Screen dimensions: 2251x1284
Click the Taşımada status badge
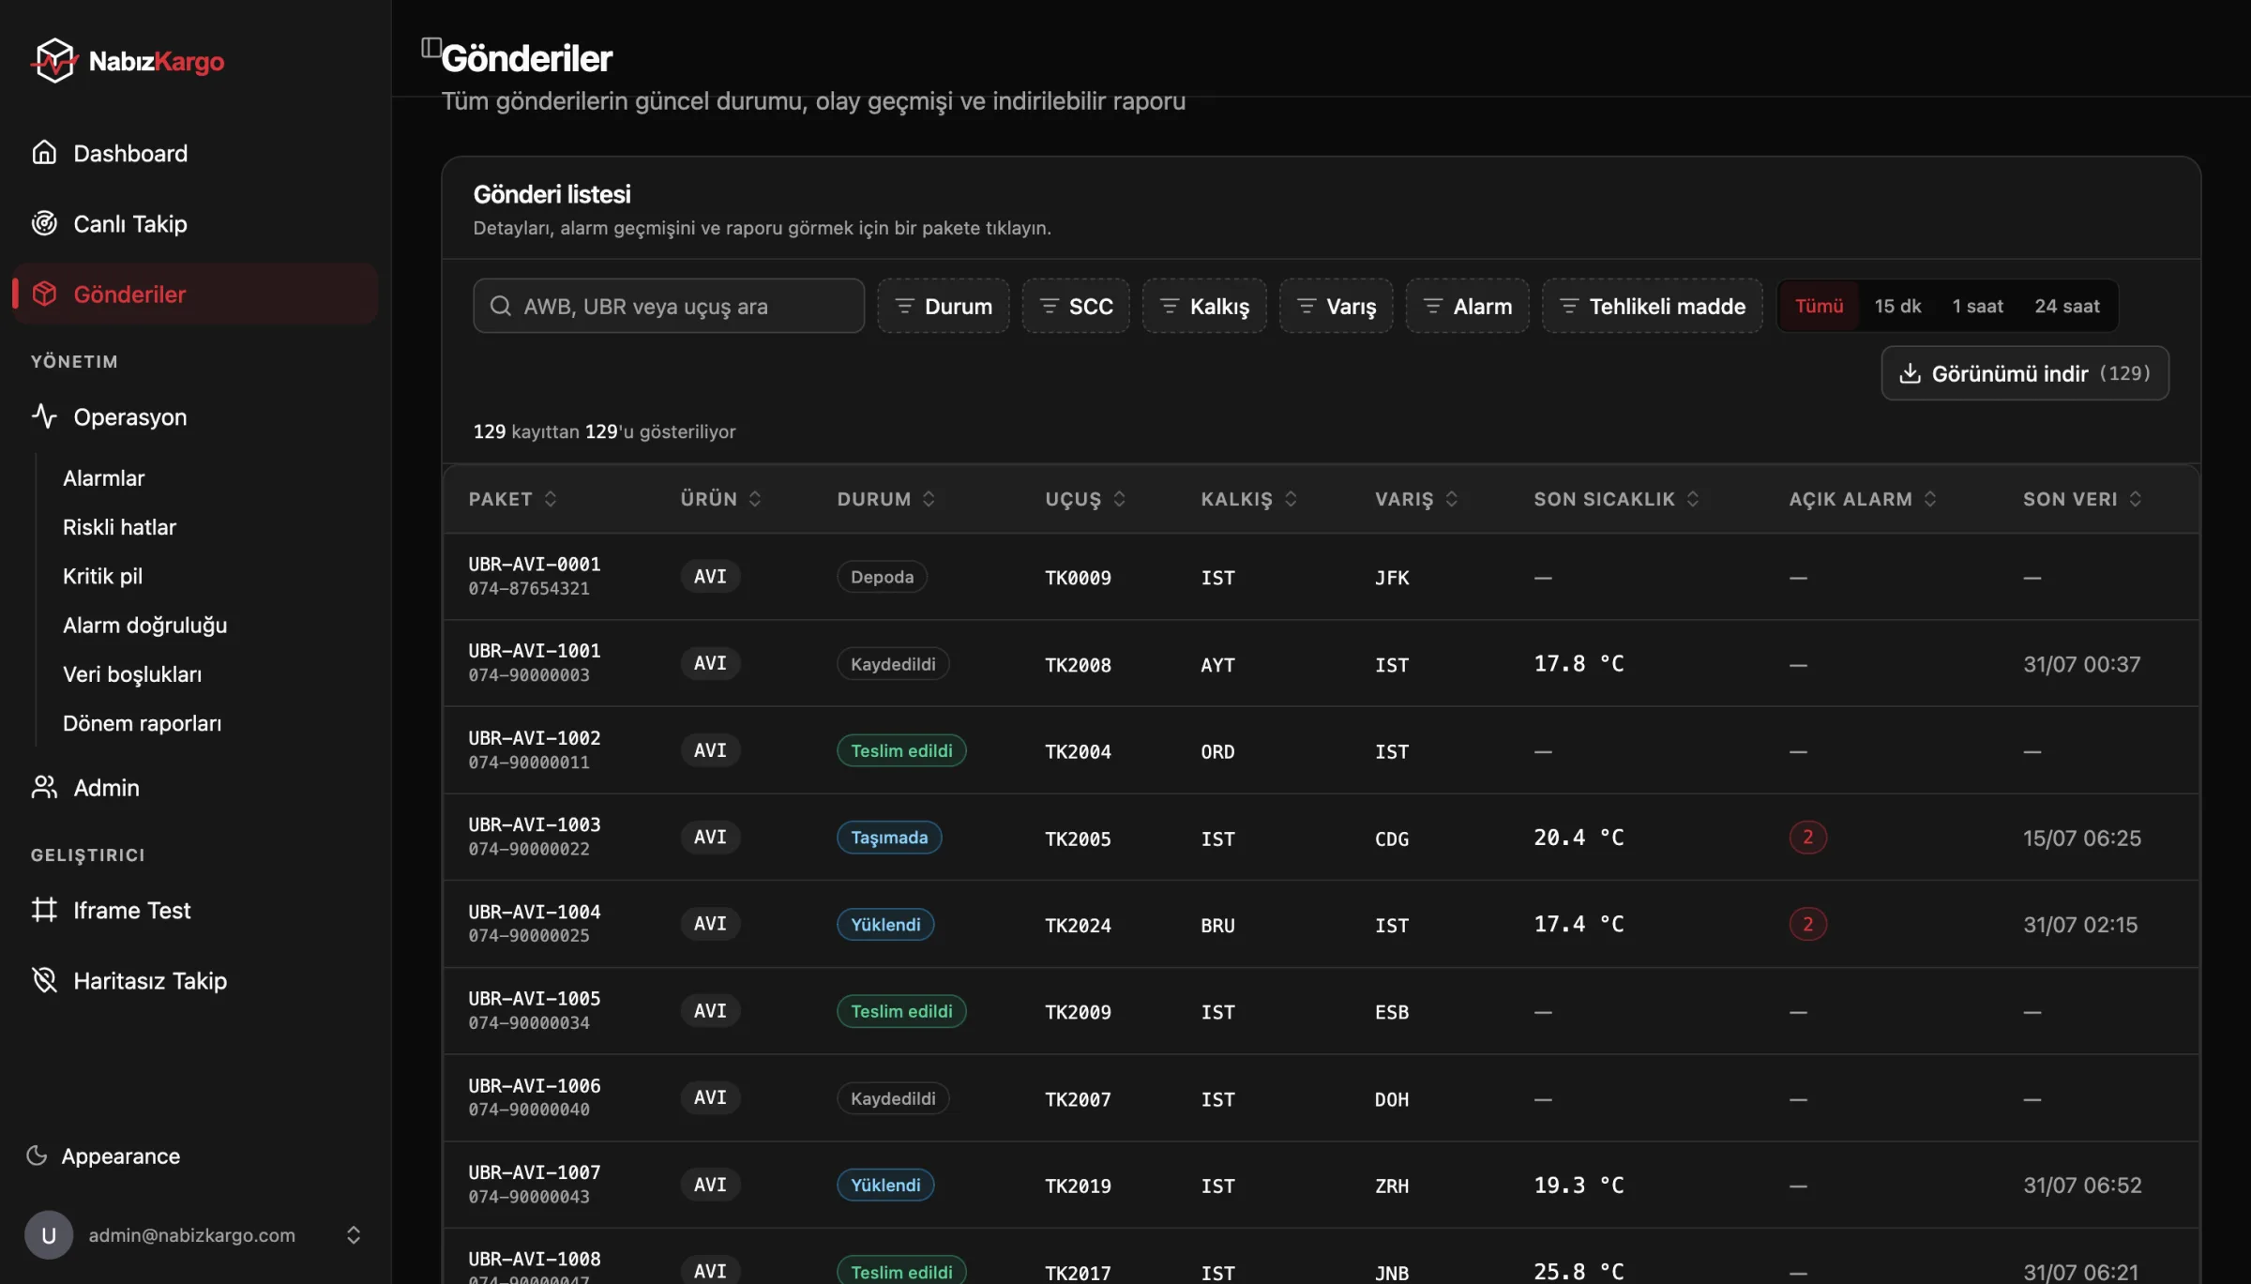tap(889, 838)
